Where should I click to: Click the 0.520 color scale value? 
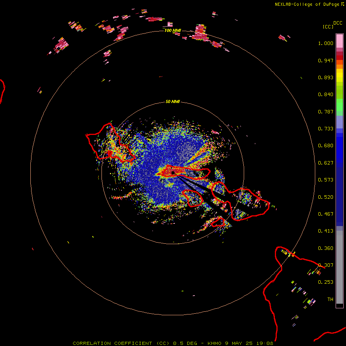coord(326,197)
